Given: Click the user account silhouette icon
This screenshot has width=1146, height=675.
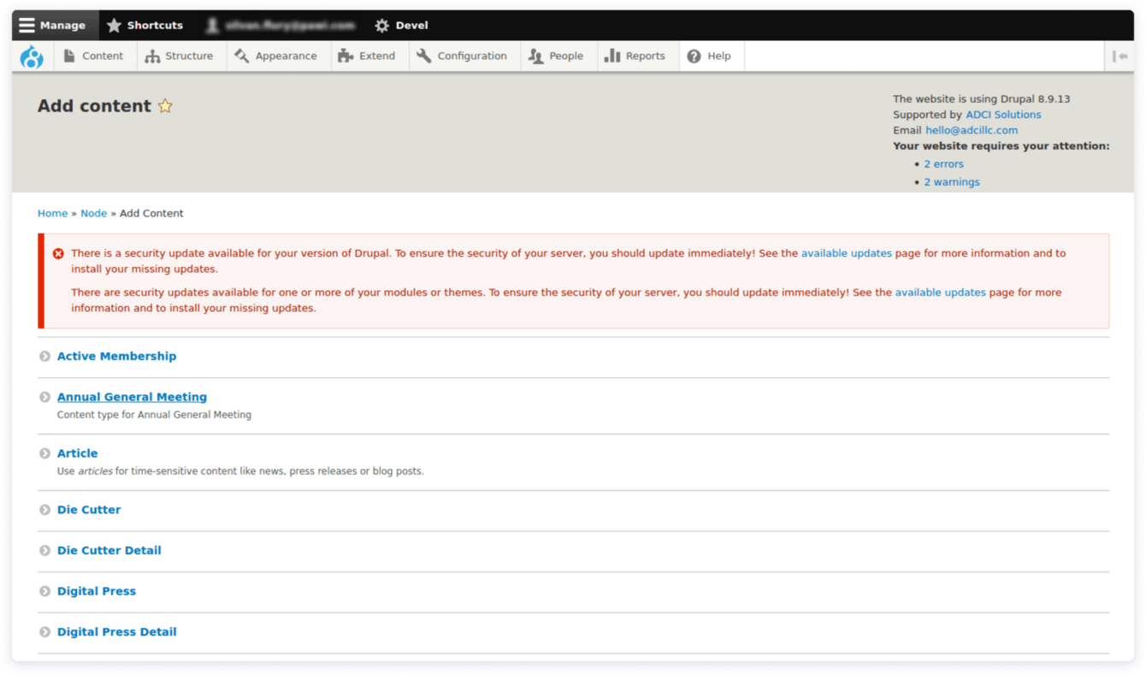Looking at the screenshot, I should pyautogui.click(x=212, y=26).
